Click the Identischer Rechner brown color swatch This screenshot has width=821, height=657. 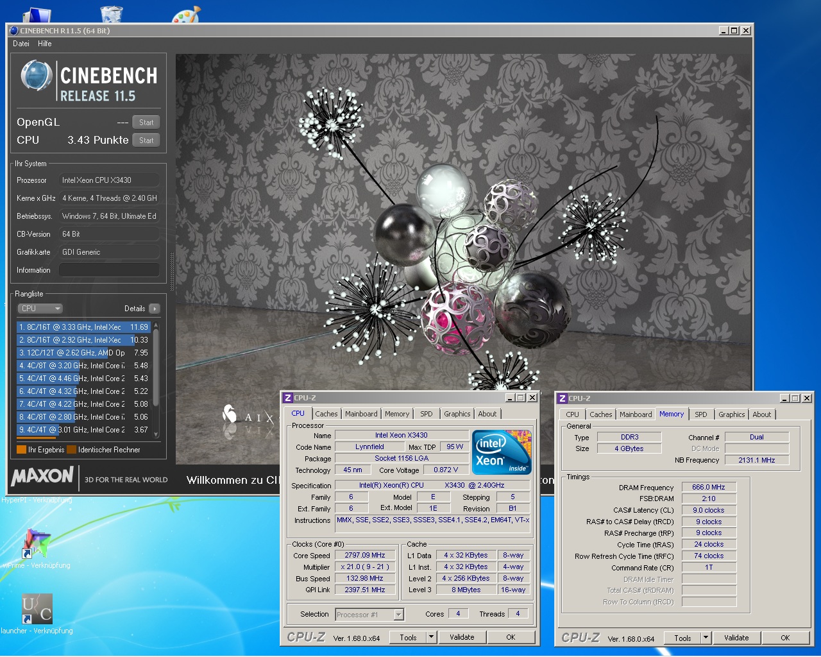click(71, 450)
